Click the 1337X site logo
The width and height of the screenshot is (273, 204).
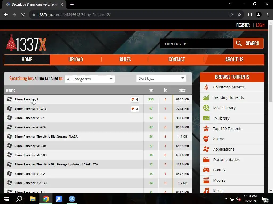[26, 43]
